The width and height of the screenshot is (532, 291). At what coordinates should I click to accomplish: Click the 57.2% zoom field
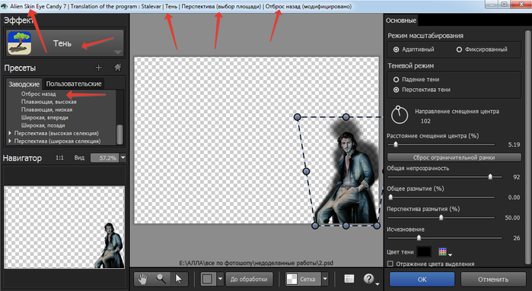pos(104,157)
